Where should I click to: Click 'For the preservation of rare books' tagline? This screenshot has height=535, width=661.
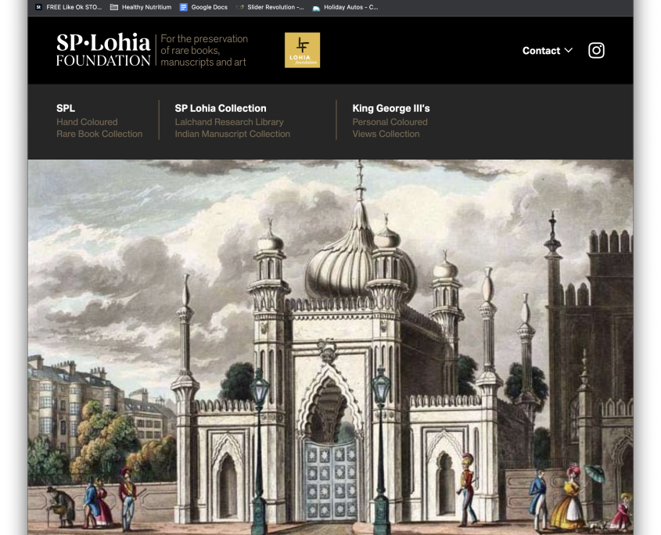(204, 50)
